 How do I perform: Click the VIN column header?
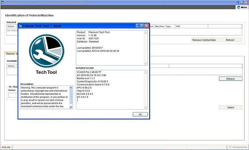pyautogui.click(x=191, y=26)
